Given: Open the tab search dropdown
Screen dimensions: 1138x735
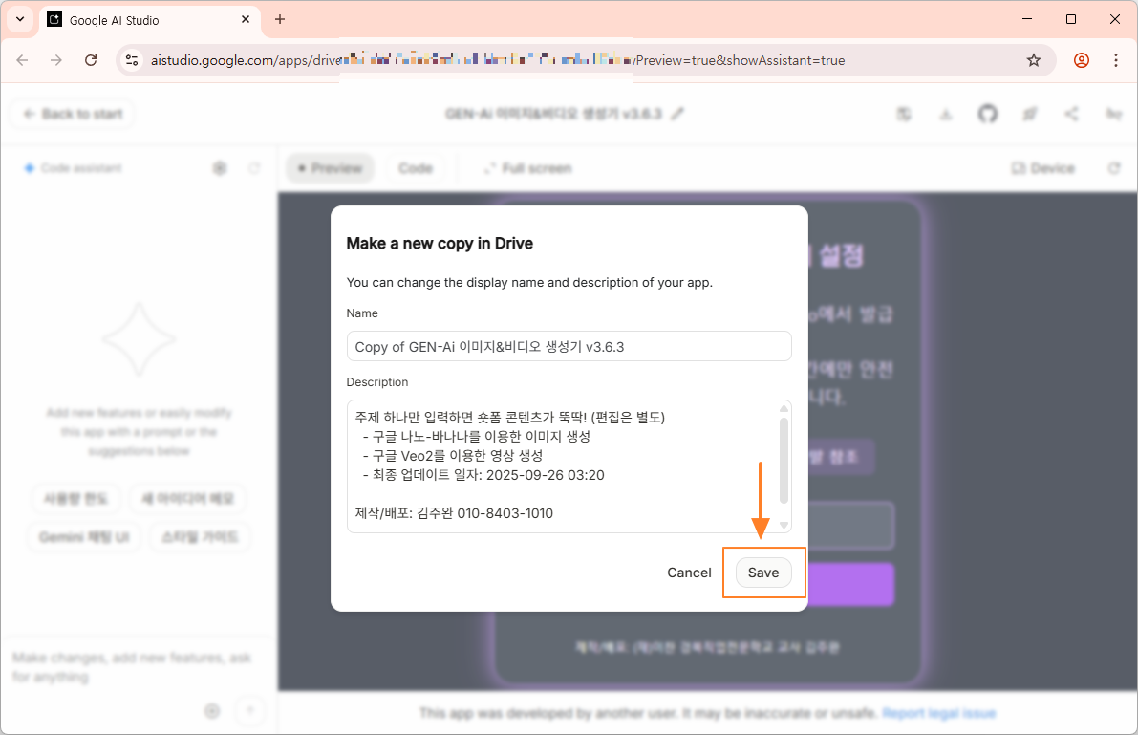Looking at the screenshot, I should [20, 20].
